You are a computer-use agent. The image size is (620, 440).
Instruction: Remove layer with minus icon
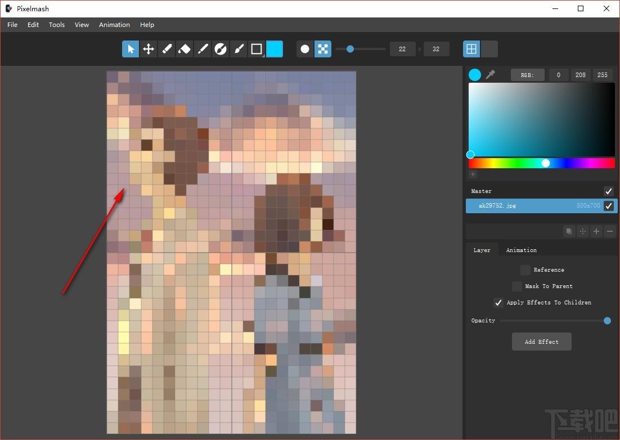click(x=610, y=231)
